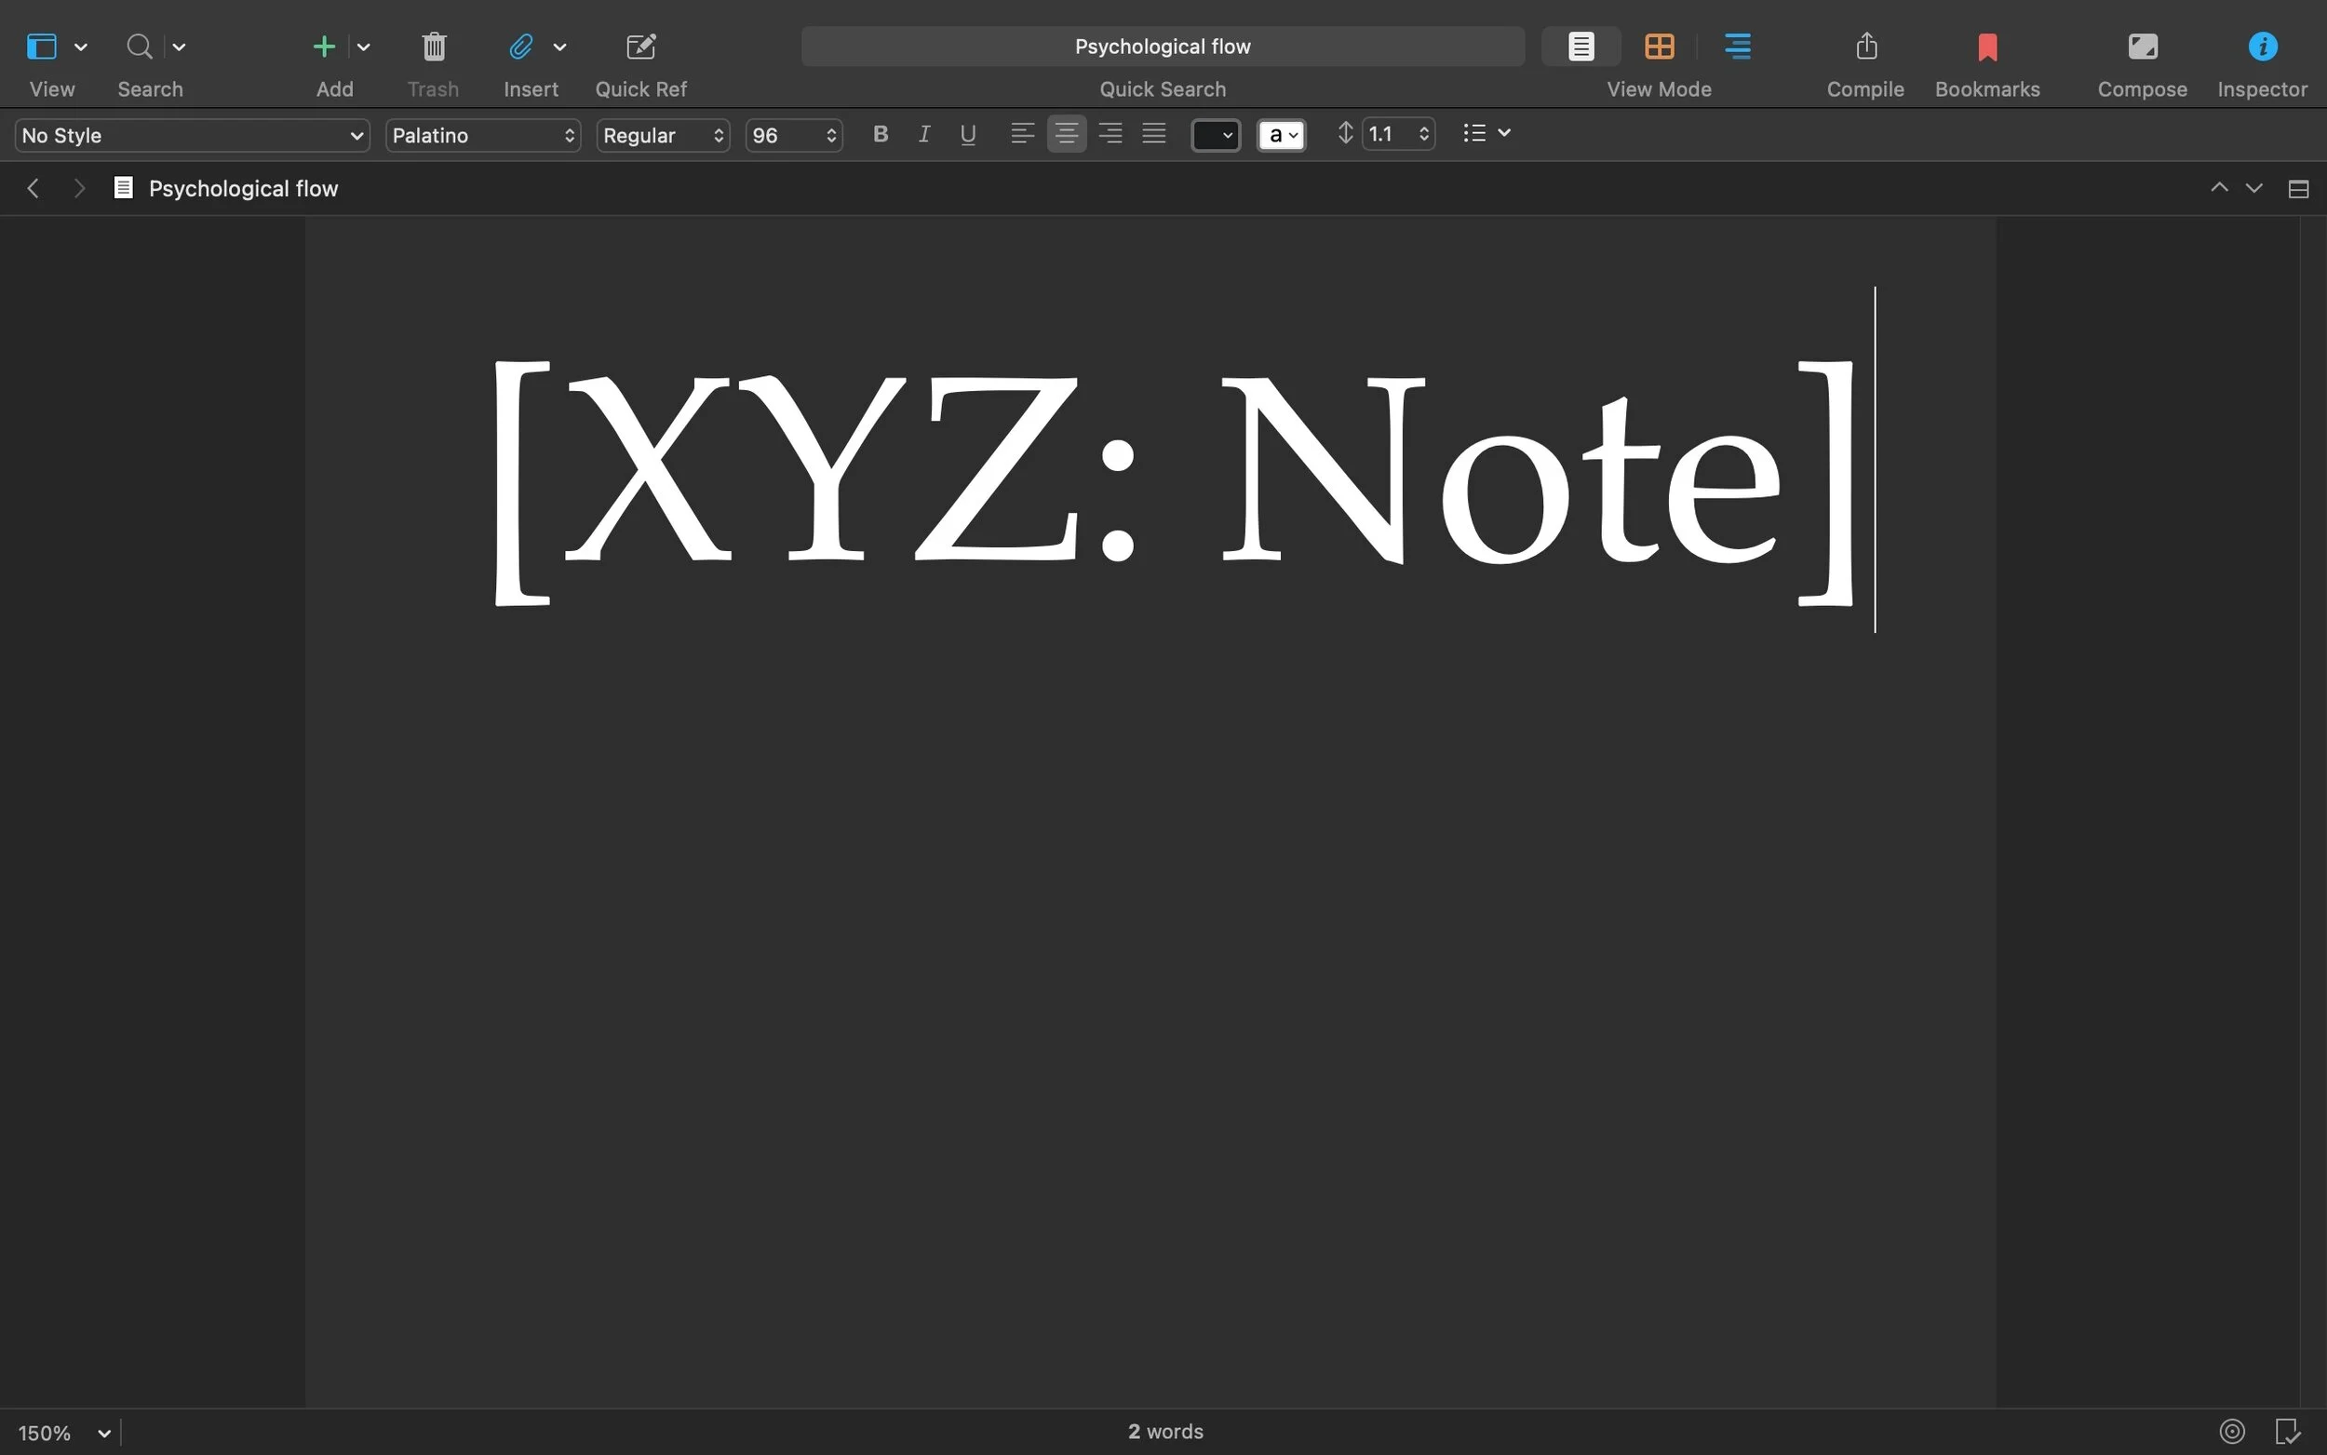2327x1455 pixels.
Task: Enter Compose full-screen mode
Action: point(2141,46)
